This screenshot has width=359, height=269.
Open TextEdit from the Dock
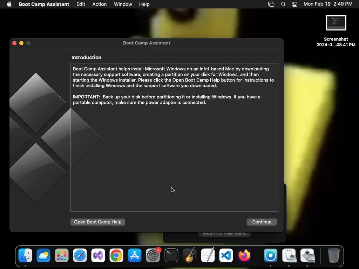pyautogui.click(x=208, y=255)
